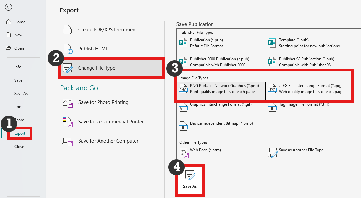Click the back arrow icon
This screenshot has width=361, height=198.
[9, 7]
